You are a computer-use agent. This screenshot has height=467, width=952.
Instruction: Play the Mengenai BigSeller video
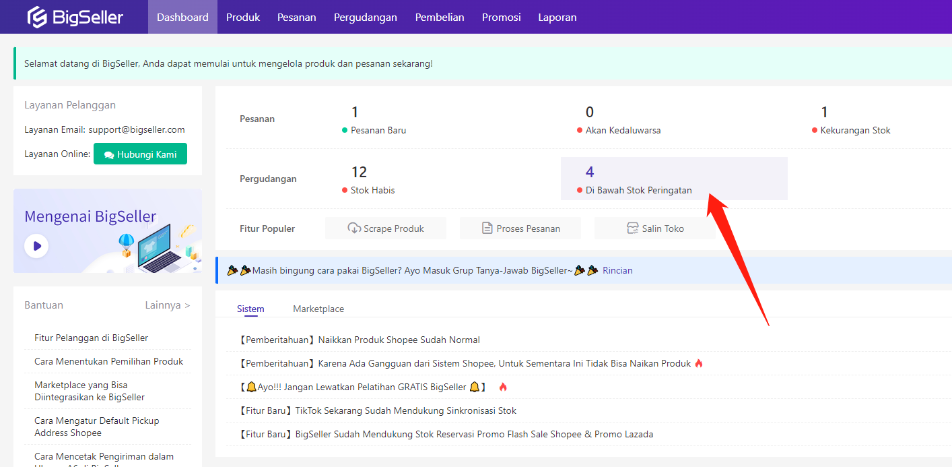(36, 246)
